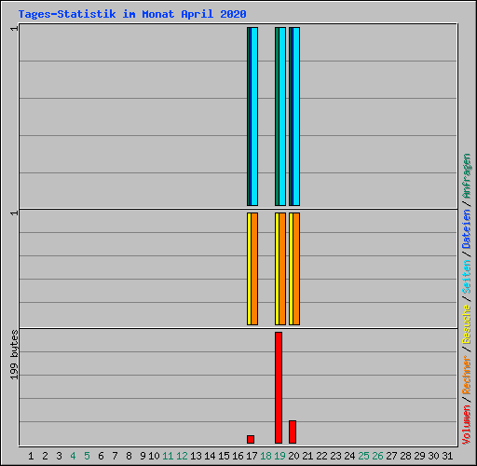Click the orange Rechner bar for day 19
This screenshot has width=477, height=466.
pyautogui.click(x=282, y=268)
